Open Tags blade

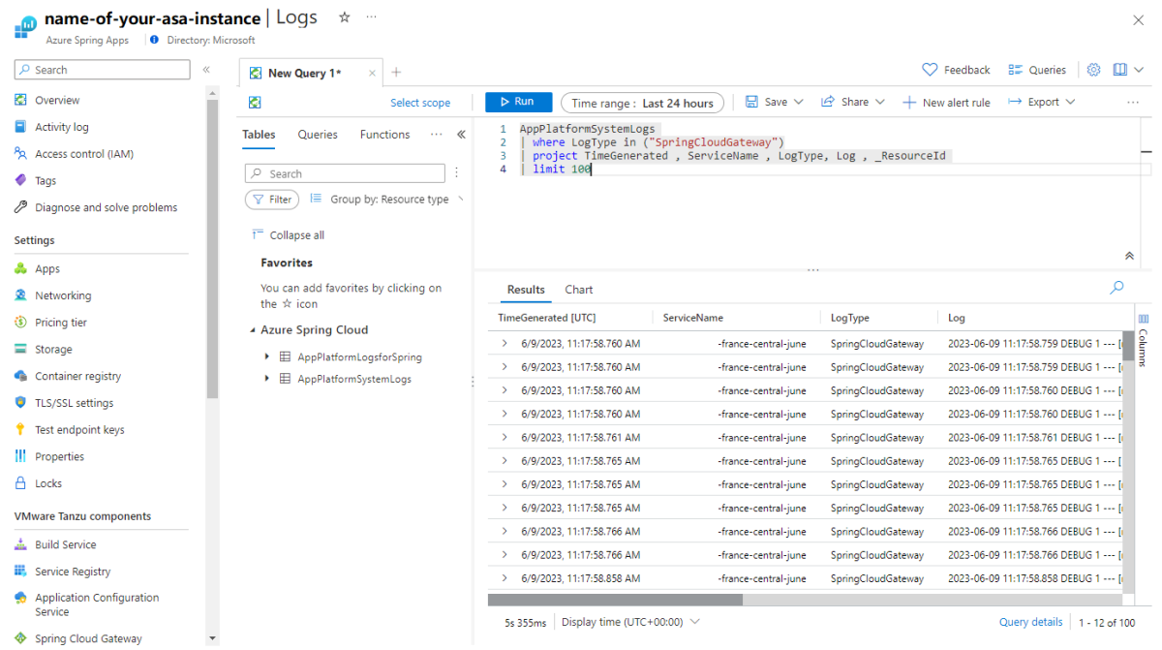tap(46, 180)
